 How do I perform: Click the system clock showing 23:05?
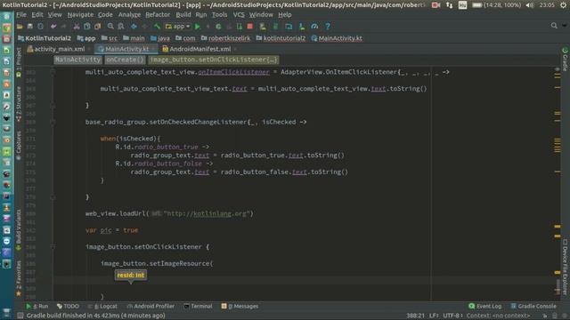(547, 5)
